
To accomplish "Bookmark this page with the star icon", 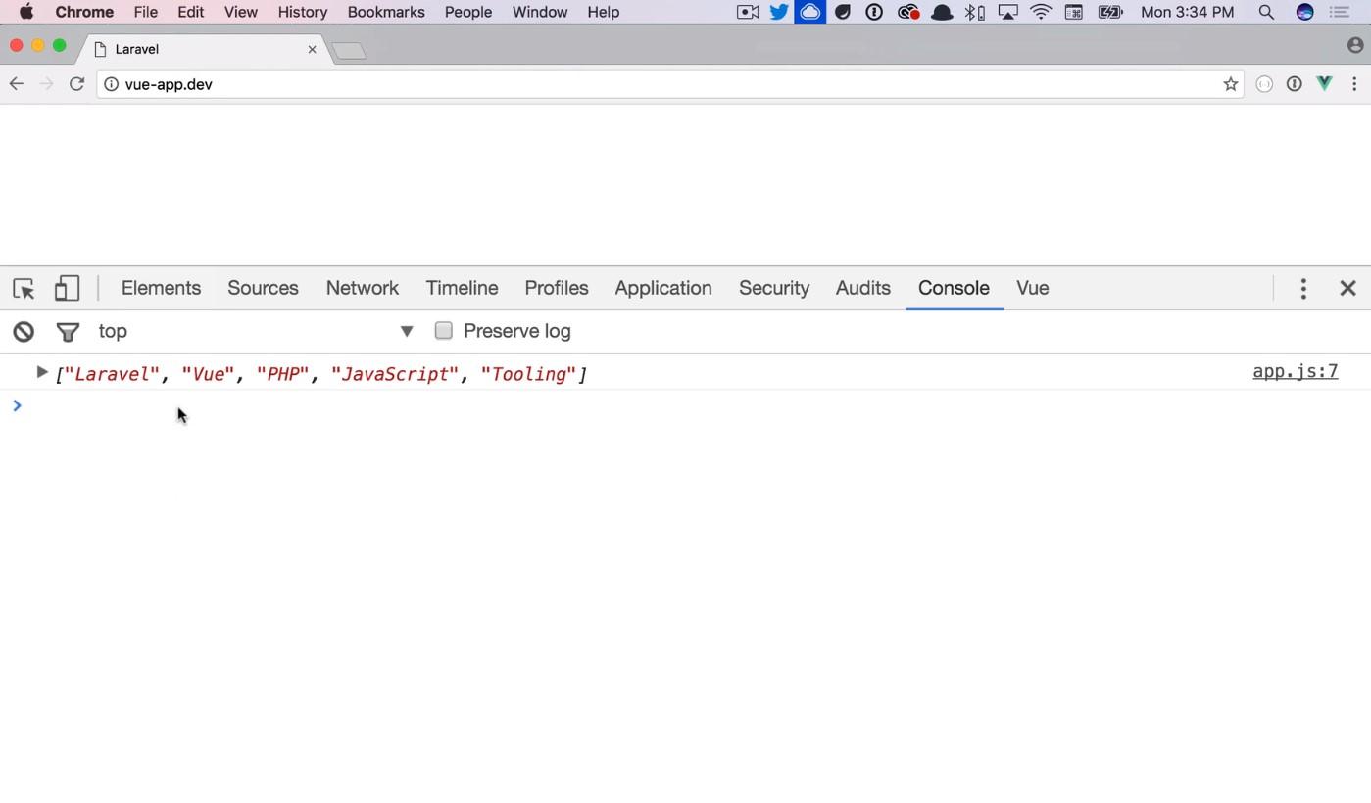I will pyautogui.click(x=1231, y=84).
